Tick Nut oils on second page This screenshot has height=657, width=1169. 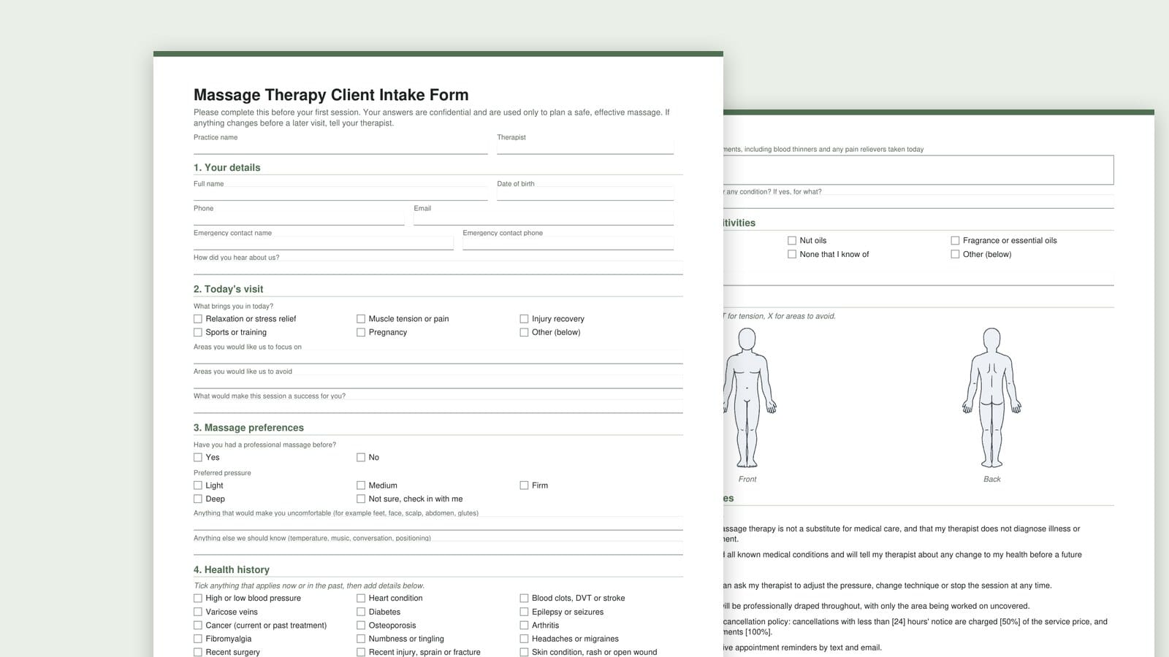click(792, 240)
